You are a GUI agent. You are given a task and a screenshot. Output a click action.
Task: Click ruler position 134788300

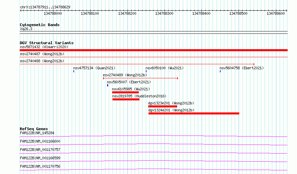[164, 13]
